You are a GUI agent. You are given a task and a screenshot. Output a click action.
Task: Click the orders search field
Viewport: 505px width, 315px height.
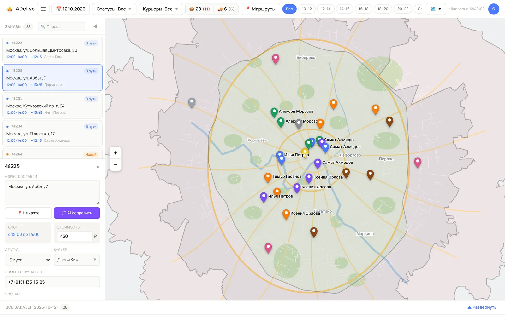tap(62, 27)
